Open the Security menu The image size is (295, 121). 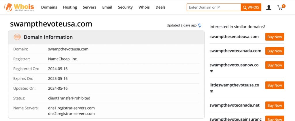(125, 7)
